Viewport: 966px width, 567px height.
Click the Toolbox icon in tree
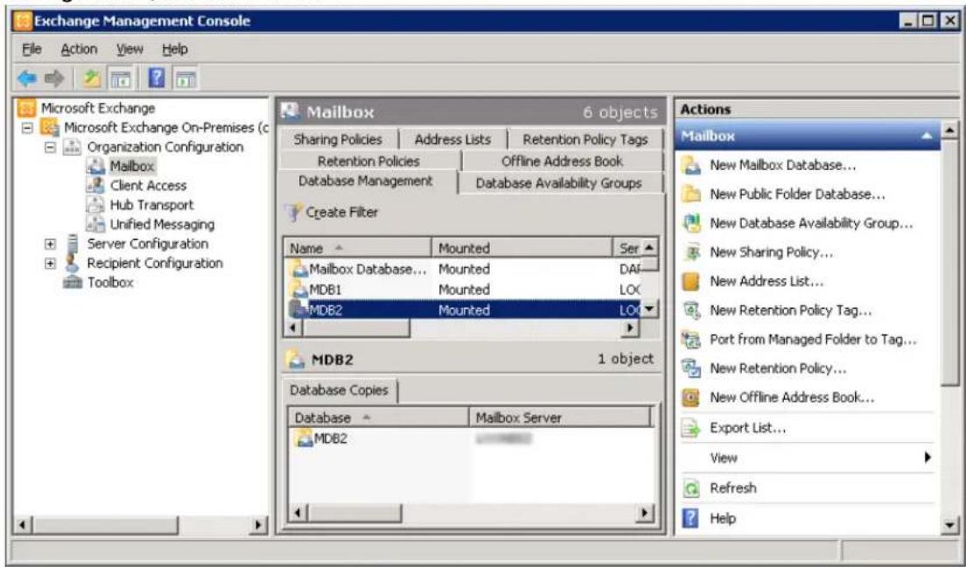coord(73,283)
